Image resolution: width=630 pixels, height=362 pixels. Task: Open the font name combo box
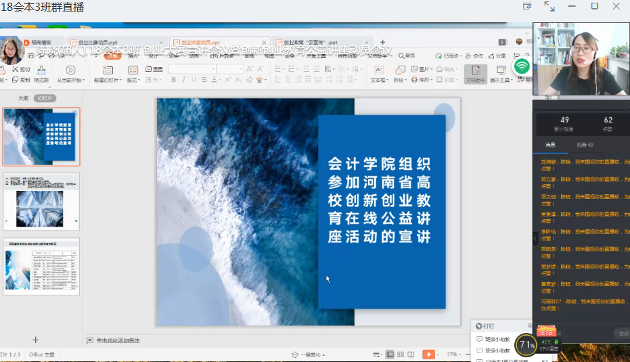tap(192, 69)
